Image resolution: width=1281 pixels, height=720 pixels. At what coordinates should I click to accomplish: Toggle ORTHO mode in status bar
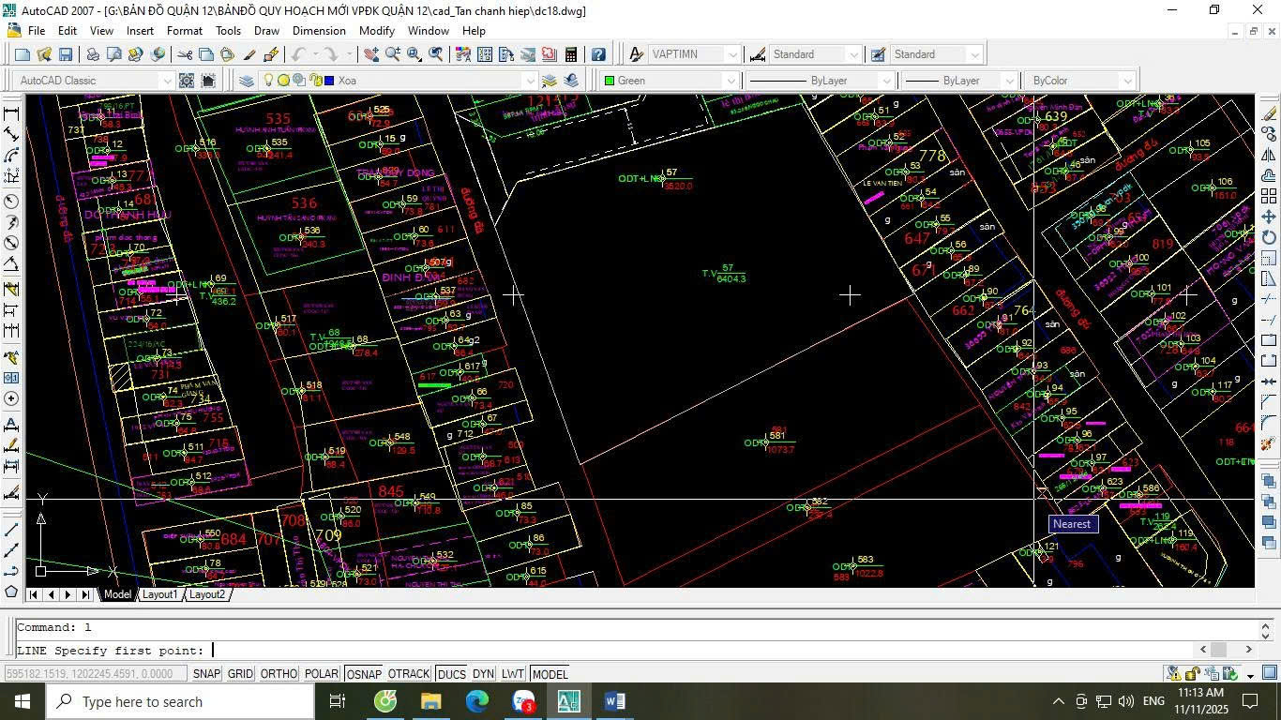pos(279,674)
